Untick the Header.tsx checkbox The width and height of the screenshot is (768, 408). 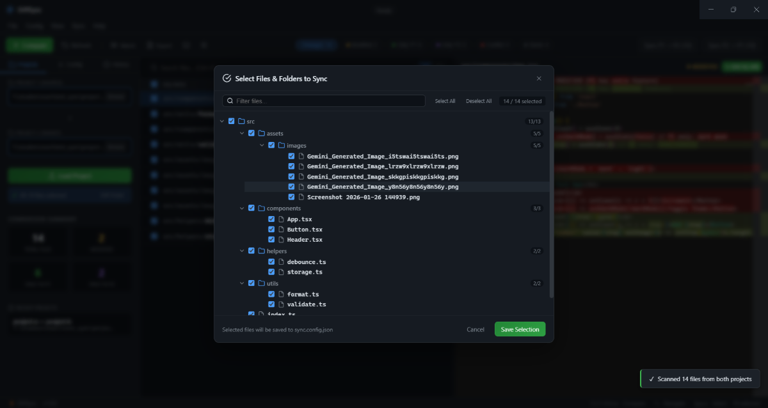point(271,239)
